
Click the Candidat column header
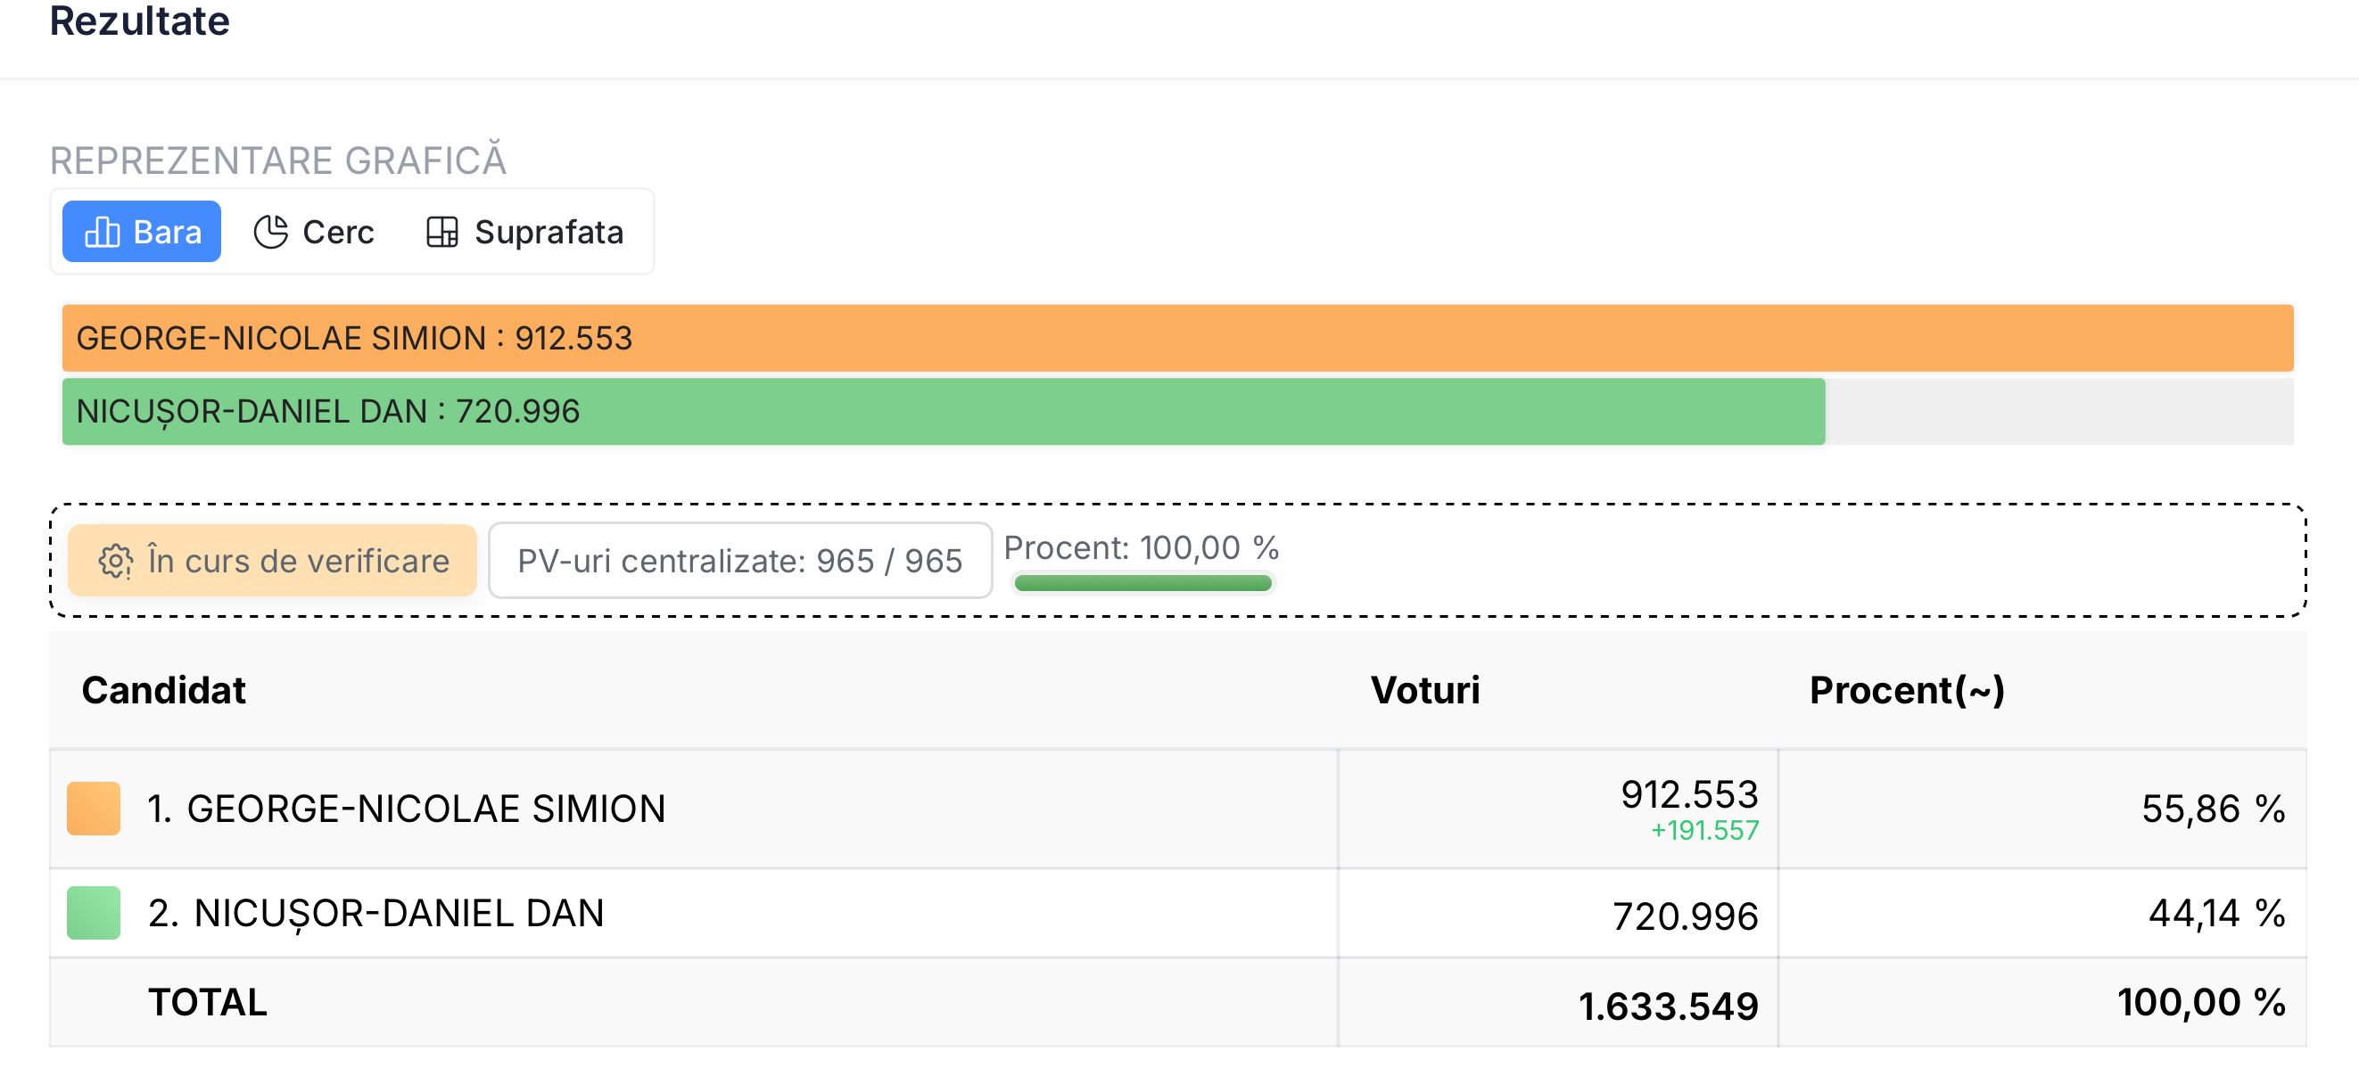click(164, 690)
